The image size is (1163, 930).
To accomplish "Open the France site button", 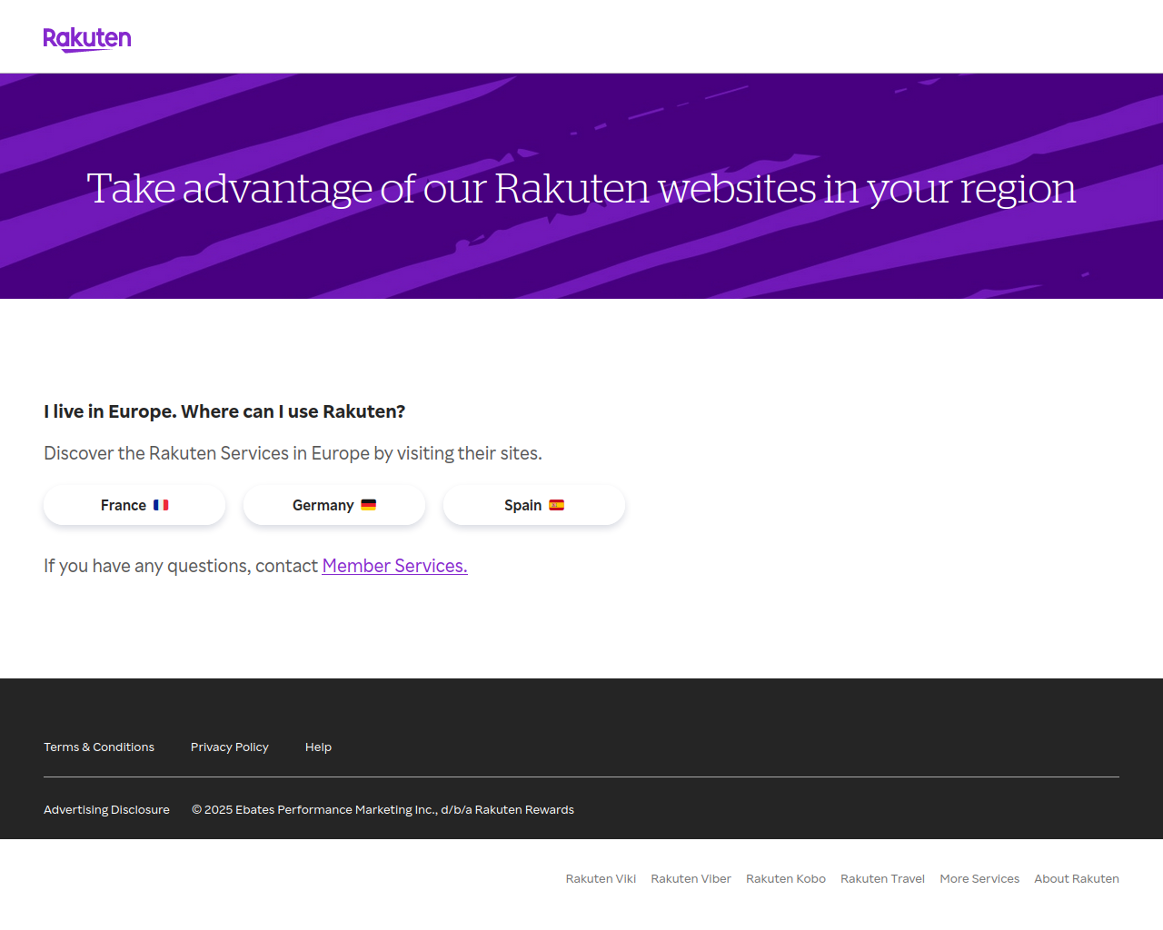I will click(x=134, y=505).
